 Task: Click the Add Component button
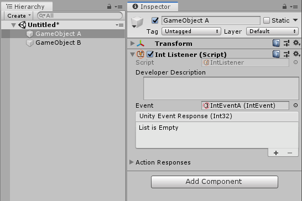click(x=215, y=182)
